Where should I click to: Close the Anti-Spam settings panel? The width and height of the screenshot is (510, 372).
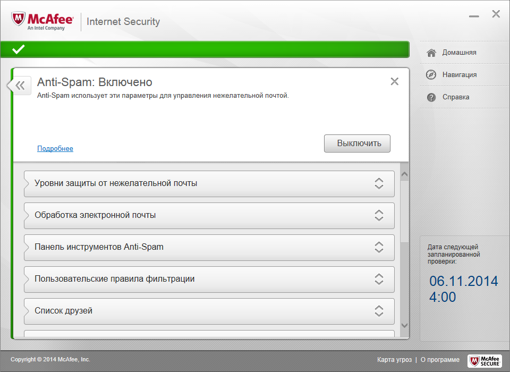pos(395,81)
